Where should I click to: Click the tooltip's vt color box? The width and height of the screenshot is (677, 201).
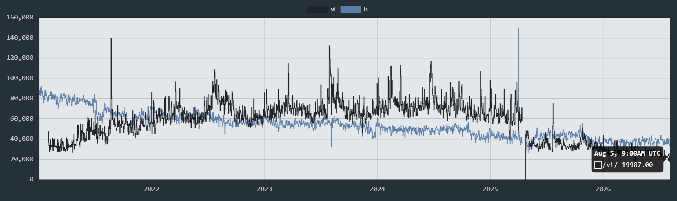598,165
